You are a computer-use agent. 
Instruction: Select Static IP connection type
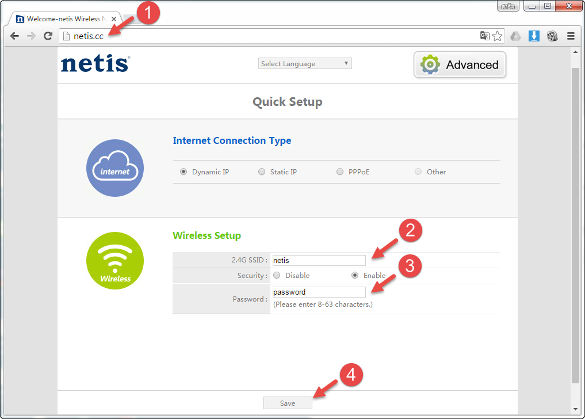[262, 172]
